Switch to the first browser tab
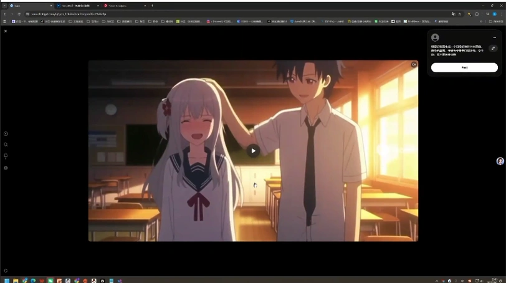506x283 pixels. point(28,6)
